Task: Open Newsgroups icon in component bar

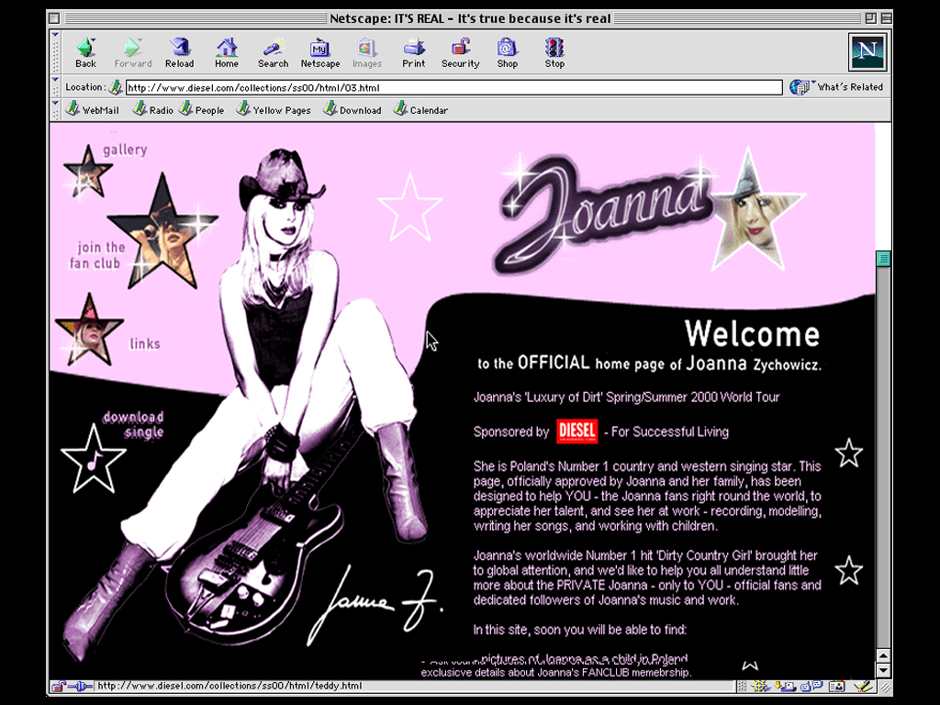Action: tap(811, 687)
